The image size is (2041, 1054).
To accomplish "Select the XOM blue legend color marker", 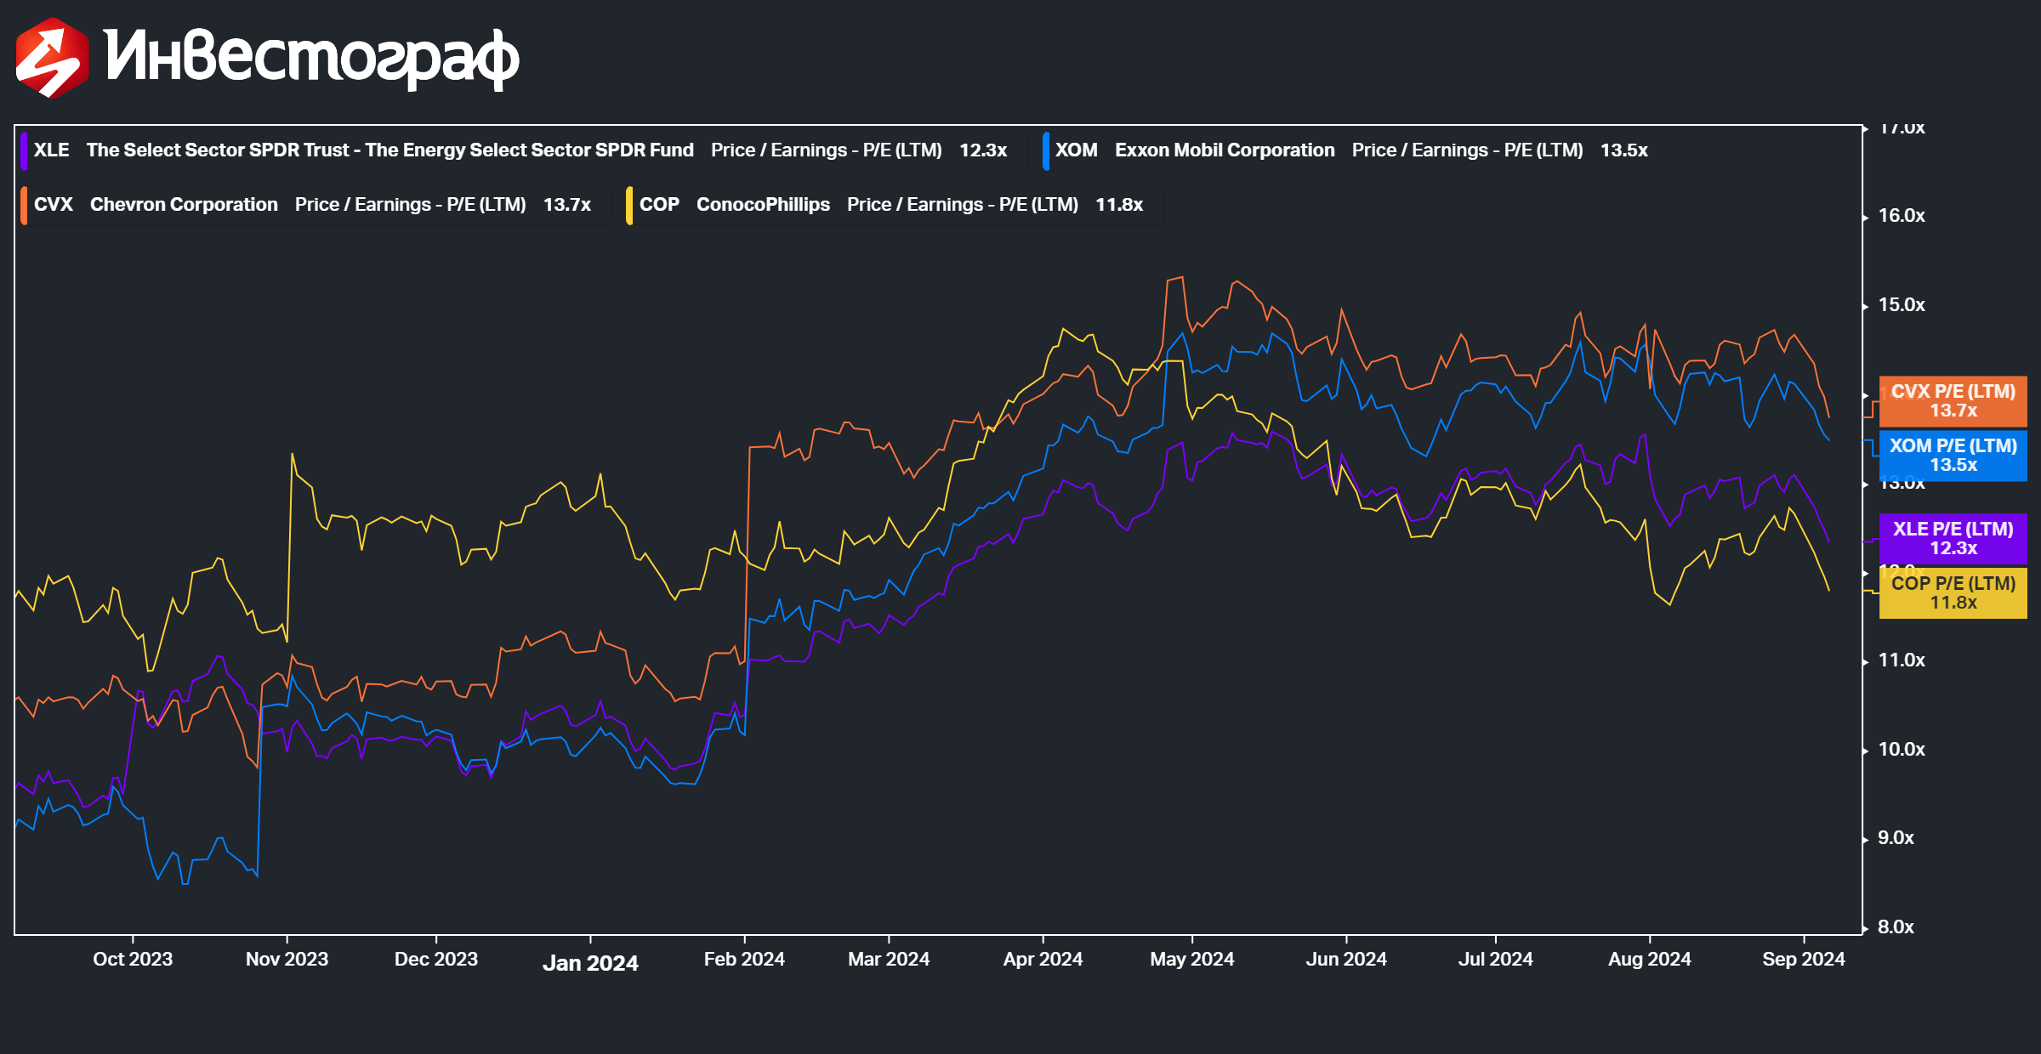I will (x=1046, y=150).
